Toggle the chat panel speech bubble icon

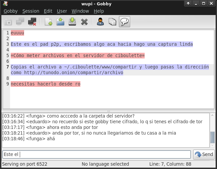point(125,22)
